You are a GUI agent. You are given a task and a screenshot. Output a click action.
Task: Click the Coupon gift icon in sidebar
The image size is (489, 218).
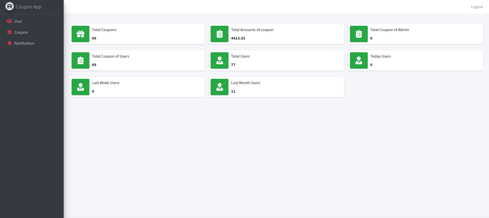tap(9, 32)
